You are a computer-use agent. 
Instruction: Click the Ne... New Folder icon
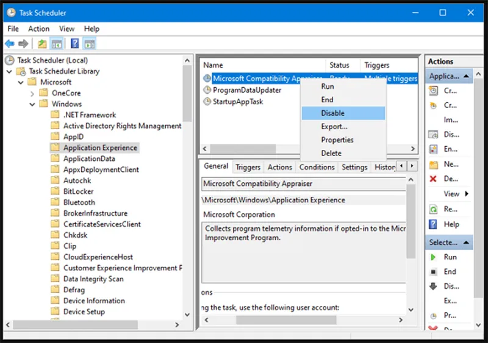point(433,164)
